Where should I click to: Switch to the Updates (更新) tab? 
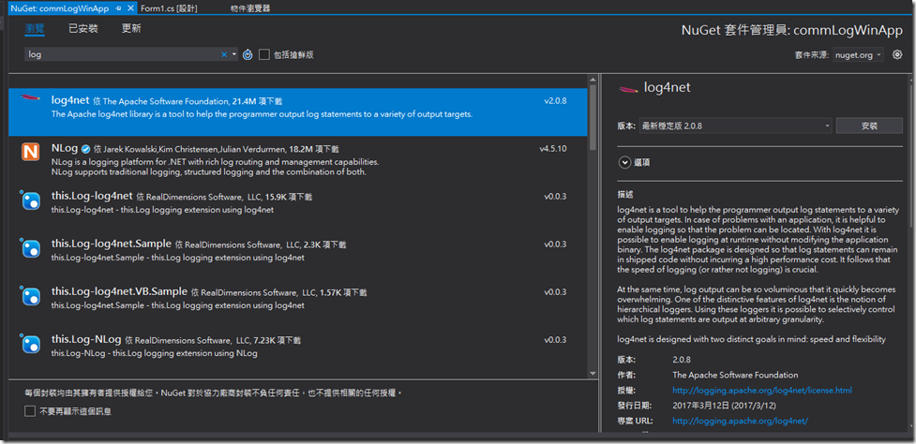click(x=131, y=29)
